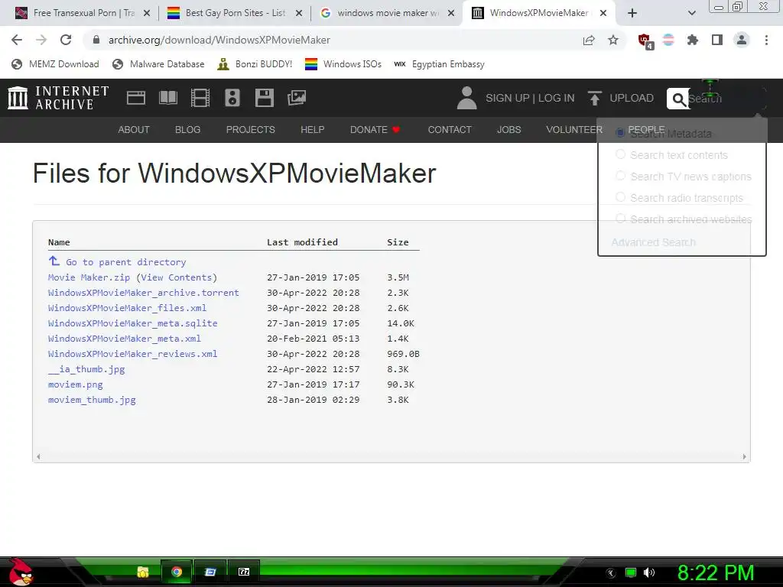
Task: Open the Chrome three-dot menu
Action: 766,40
